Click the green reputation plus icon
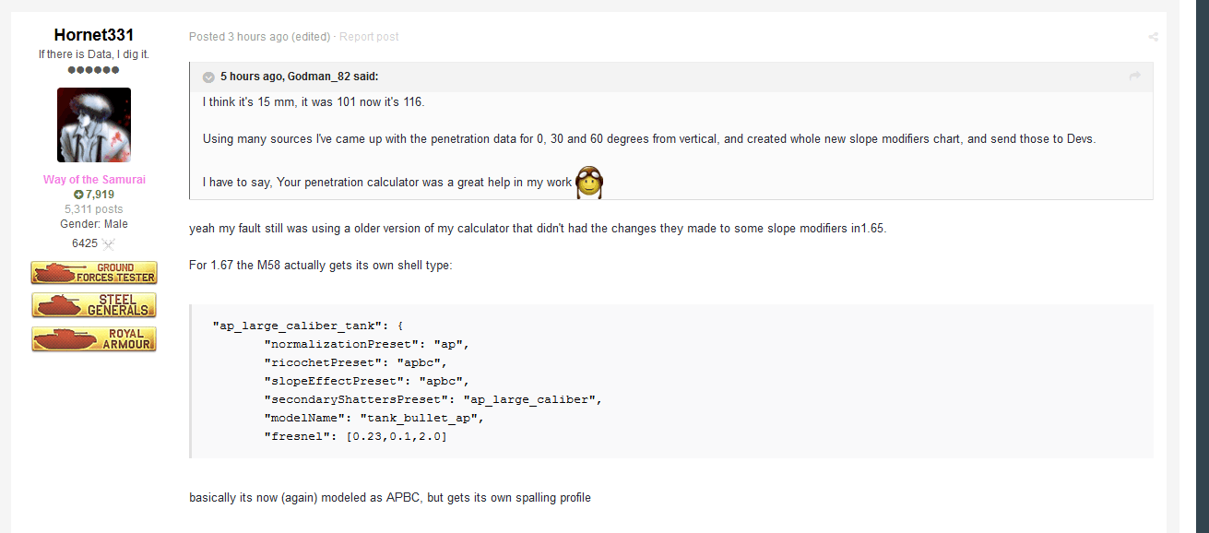Image resolution: width=1209 pixels, height=533 pixels. click(78, 195)
